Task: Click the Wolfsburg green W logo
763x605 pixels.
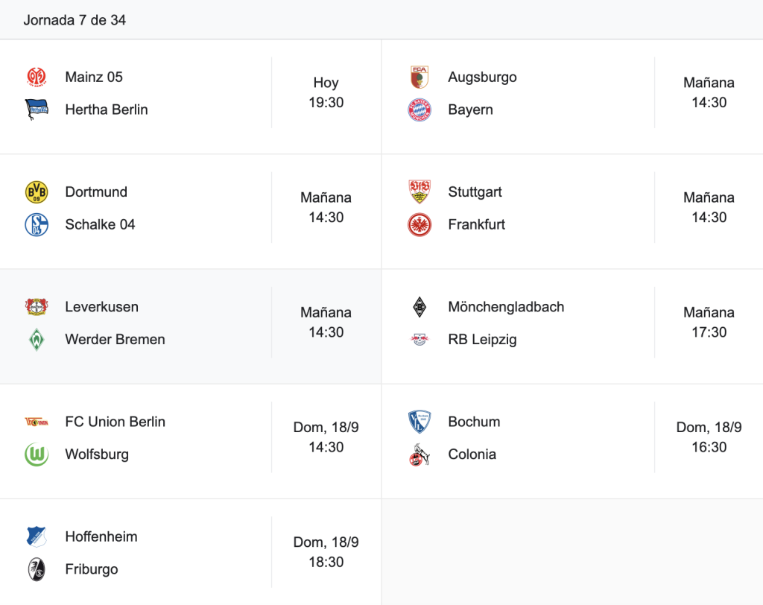Action: coord(37,454)
